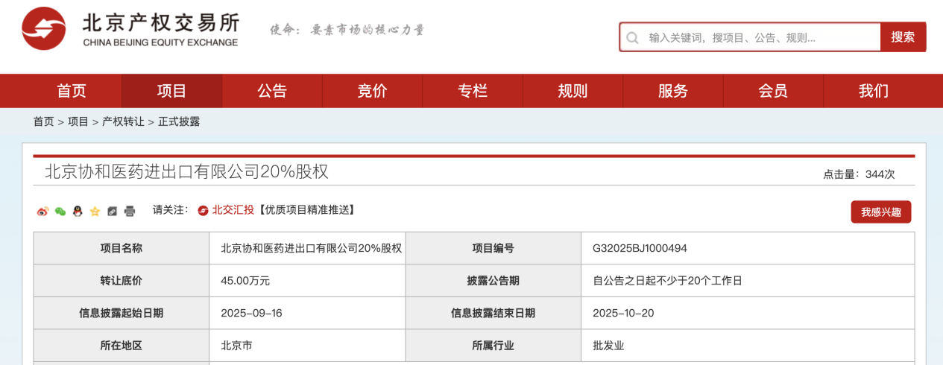This screenshot has width=943, height=365.
Task: Share via the green WeChat icon
Action: click(x=60, y=212)
